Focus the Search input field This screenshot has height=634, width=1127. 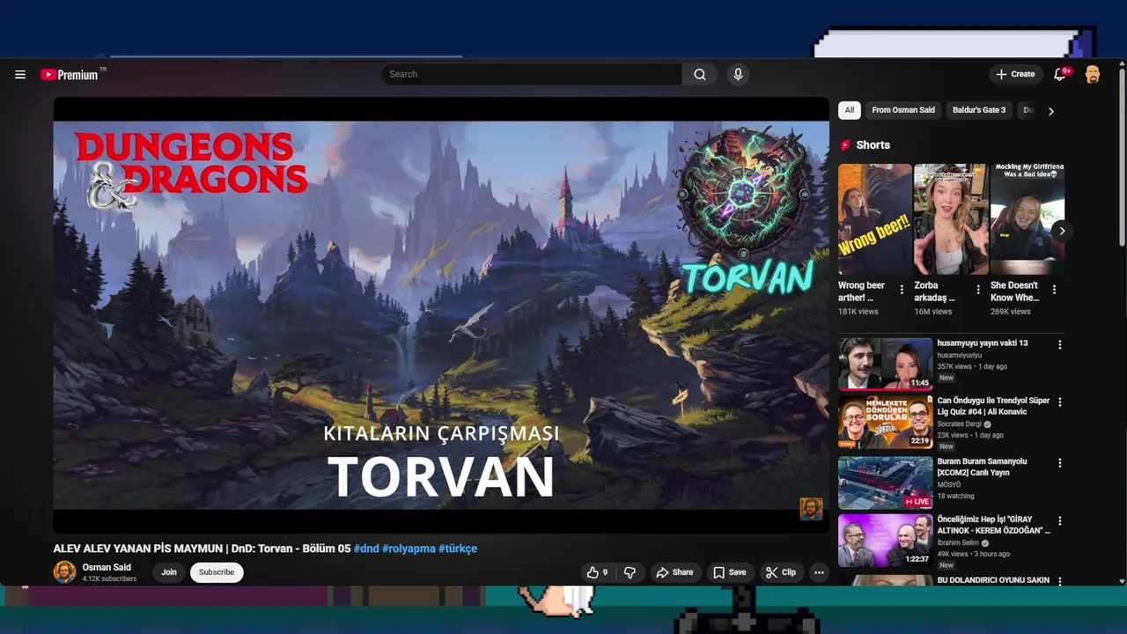[532, 75]
